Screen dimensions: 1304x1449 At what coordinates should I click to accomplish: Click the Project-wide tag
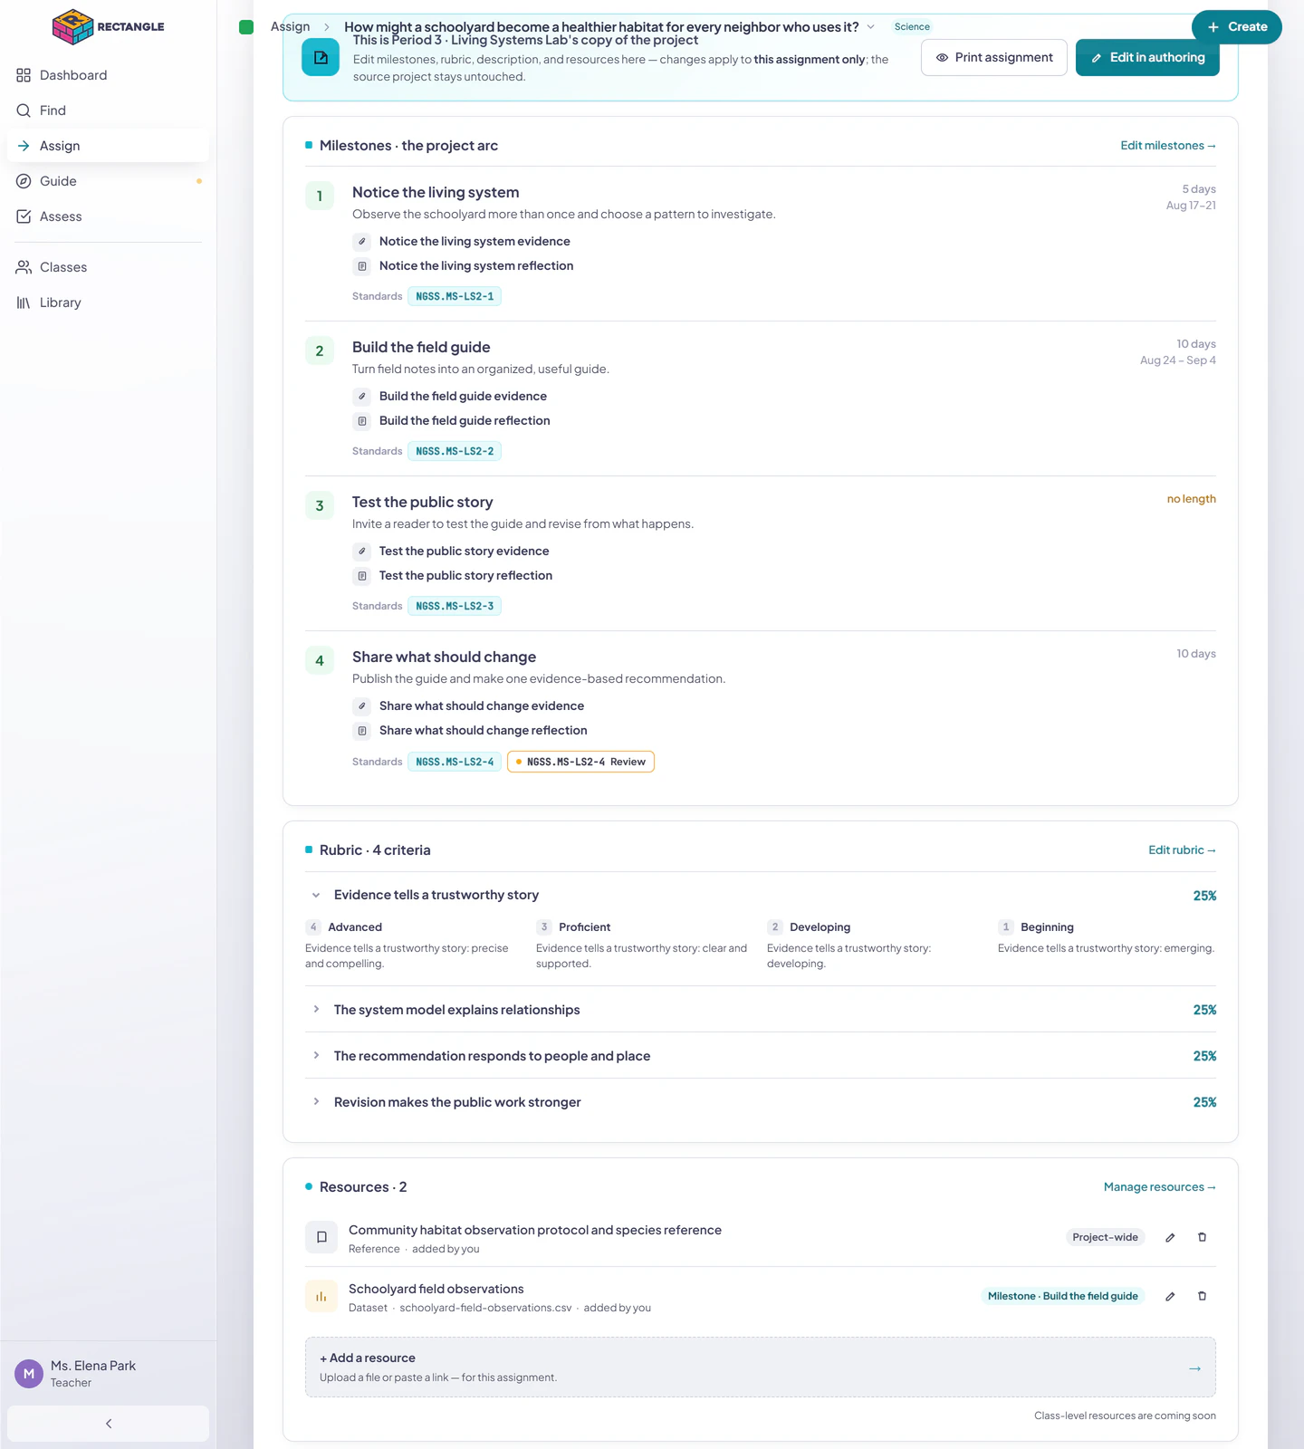pyautogui.click(x=1105, y=1238)
